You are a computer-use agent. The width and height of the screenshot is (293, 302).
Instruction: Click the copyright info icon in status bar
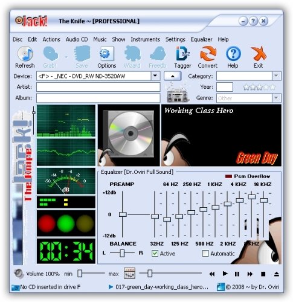click(x=221, y=287)
